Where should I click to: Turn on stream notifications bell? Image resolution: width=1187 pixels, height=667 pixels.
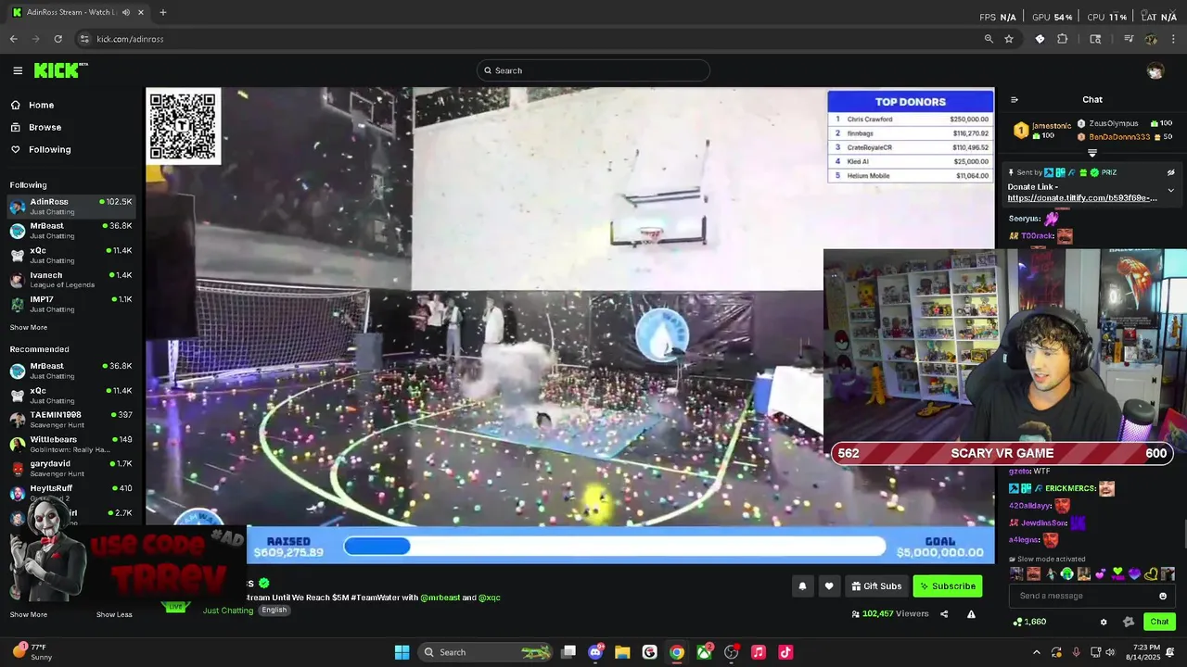[x=802, y=585]
